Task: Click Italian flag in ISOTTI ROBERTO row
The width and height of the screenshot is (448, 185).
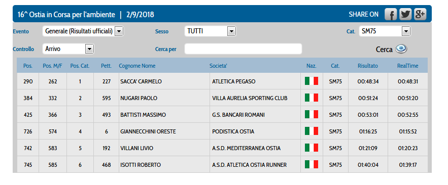Action: tap(312, 164)
